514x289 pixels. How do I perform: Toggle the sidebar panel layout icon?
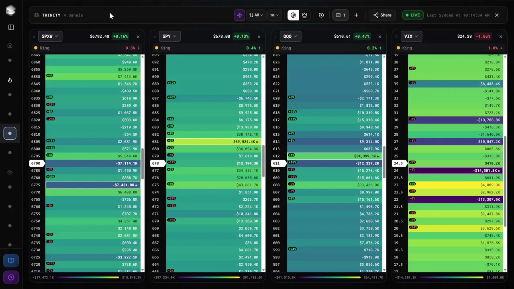pyautogui.click(x=11, y=27)
